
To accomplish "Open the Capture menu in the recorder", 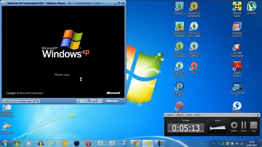I will point(169,115).
